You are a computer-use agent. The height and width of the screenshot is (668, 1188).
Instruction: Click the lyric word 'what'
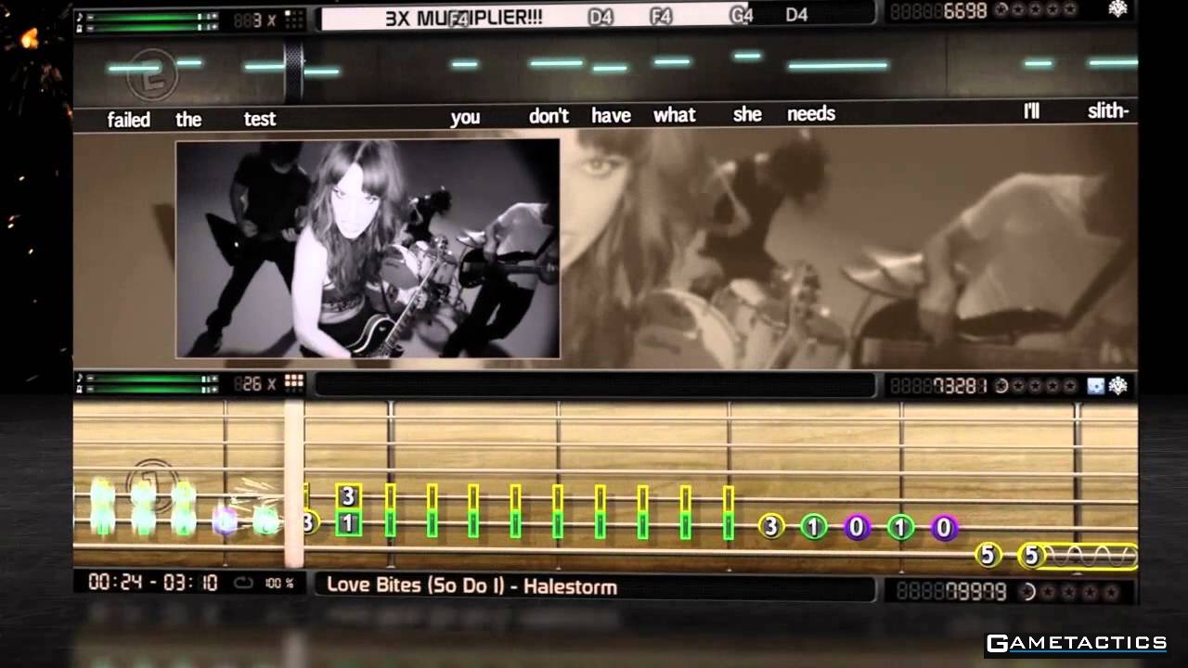(674, 115)
